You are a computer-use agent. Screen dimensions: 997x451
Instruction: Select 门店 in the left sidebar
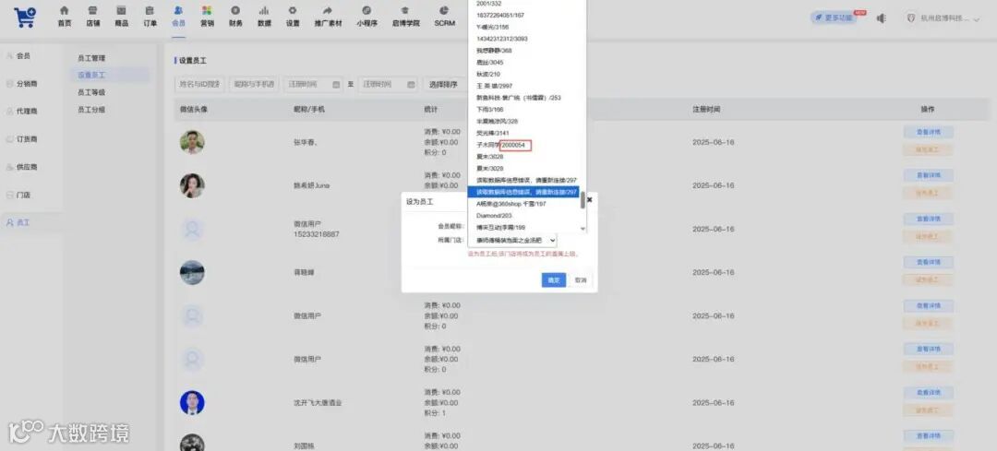[x=23, y=195]
